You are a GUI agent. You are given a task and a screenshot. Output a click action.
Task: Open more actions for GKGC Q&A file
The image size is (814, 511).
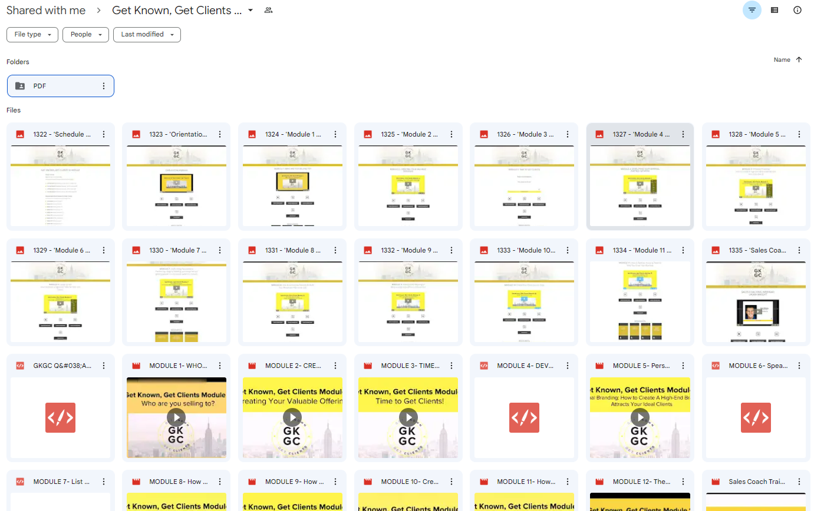tap(104, 366)
